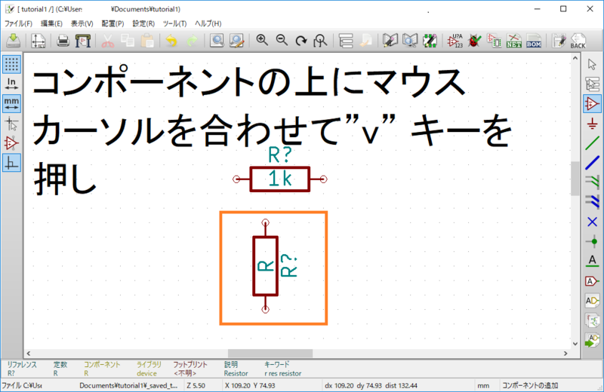Click the zoom out magnifier
The image size is (604, 392).
[282, 40]
